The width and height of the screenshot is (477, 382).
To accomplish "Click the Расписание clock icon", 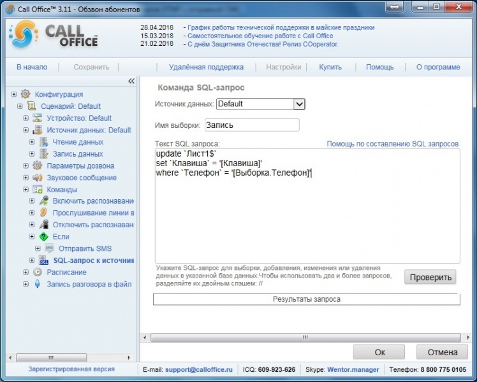I will coord(38,272).
